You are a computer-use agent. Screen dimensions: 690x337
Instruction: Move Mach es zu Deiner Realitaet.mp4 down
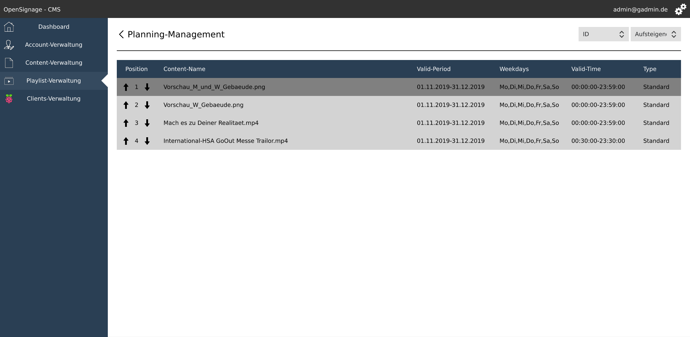click(x=147, y=123)
